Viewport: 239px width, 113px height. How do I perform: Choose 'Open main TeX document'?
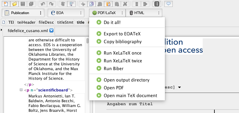click(127, 96)
